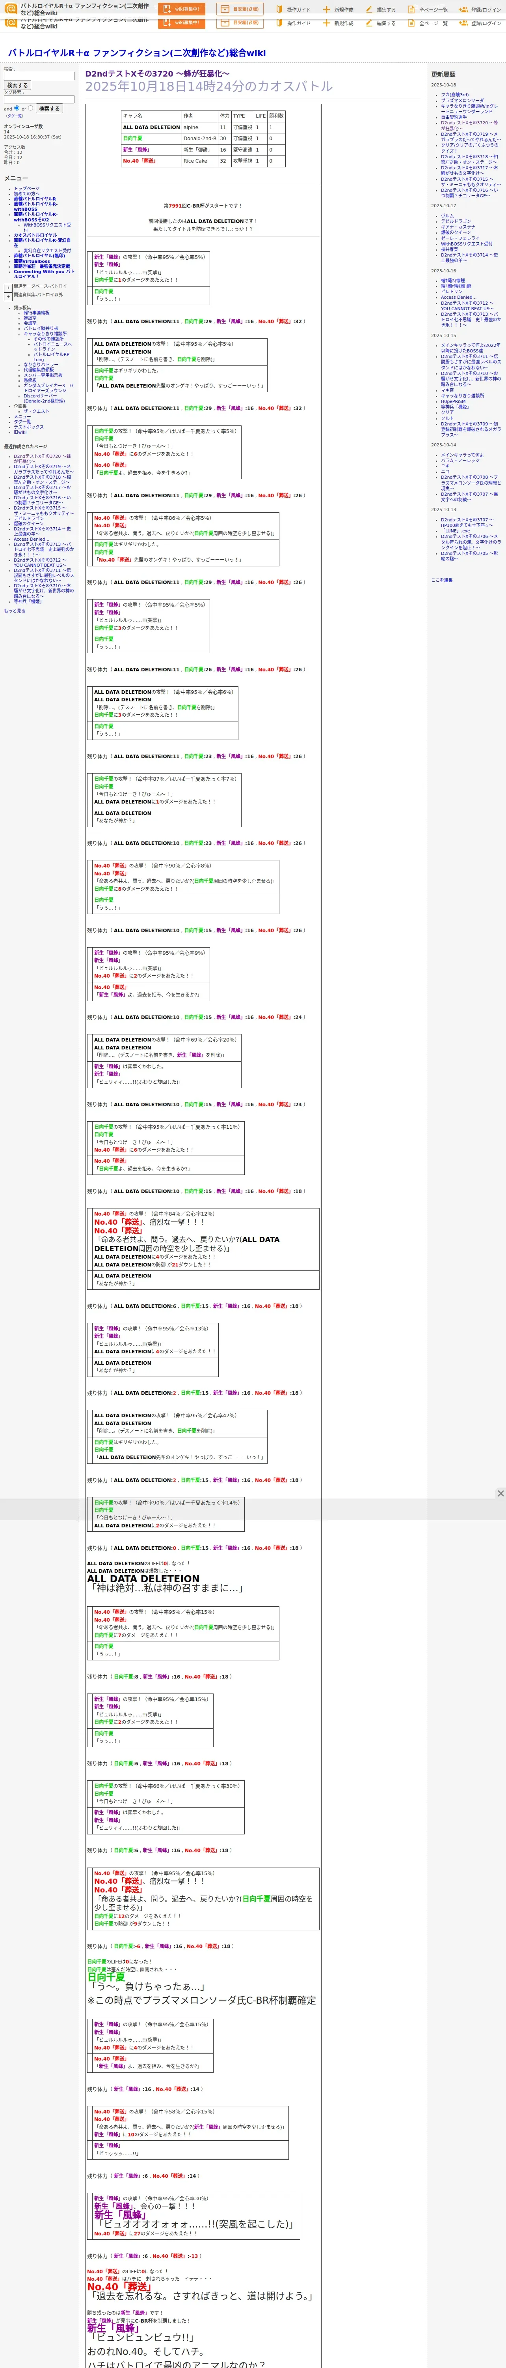Focus the 検索 keyword input field
506x2368 pixels.
coord(39,76)
